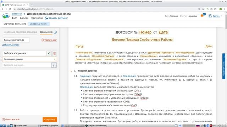Click the user profile avatar icon

pyautogui.click(x=210, y=16)
